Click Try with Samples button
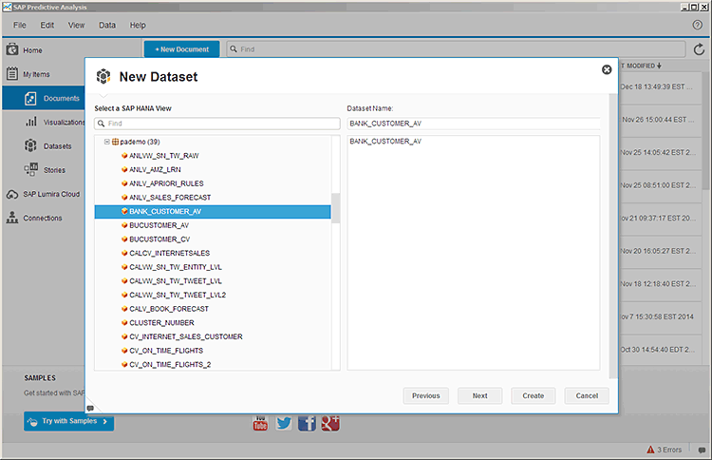This screenshot has width=712, height=460. coord(68,421)
